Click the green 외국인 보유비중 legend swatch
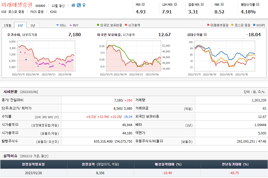Image resolution: width=268 pixels, height=178 pixels. click(x=98, y=25)
